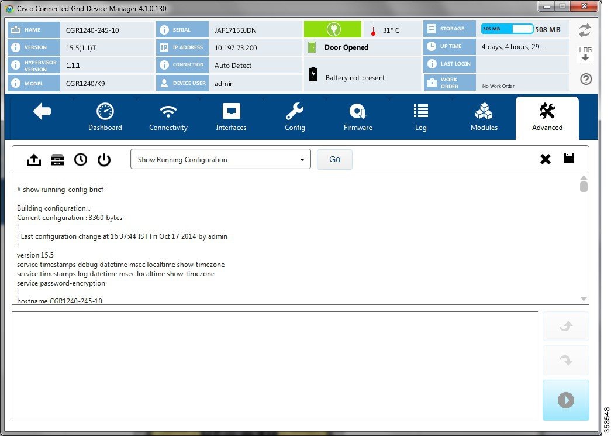Click the 'service password-encryption' line
Viewport: 611px width, 436px height.
61,283
